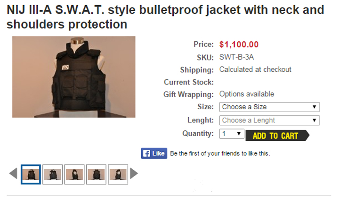Image resolution: width=339 pixels, height=204 pixels.
Task: Click the Be the first of your friends text
Action: click(x=220, y=153)
